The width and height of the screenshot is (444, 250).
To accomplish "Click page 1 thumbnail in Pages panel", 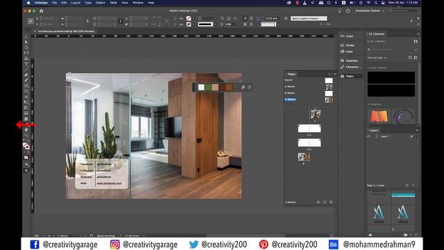I will point(316,114).
